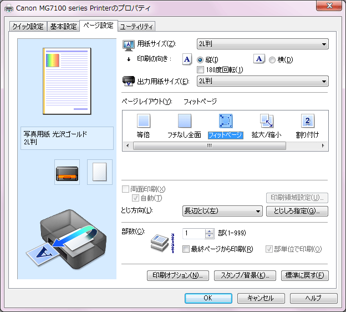Click 標準に戻す defaults button

[x=305, y=275]
